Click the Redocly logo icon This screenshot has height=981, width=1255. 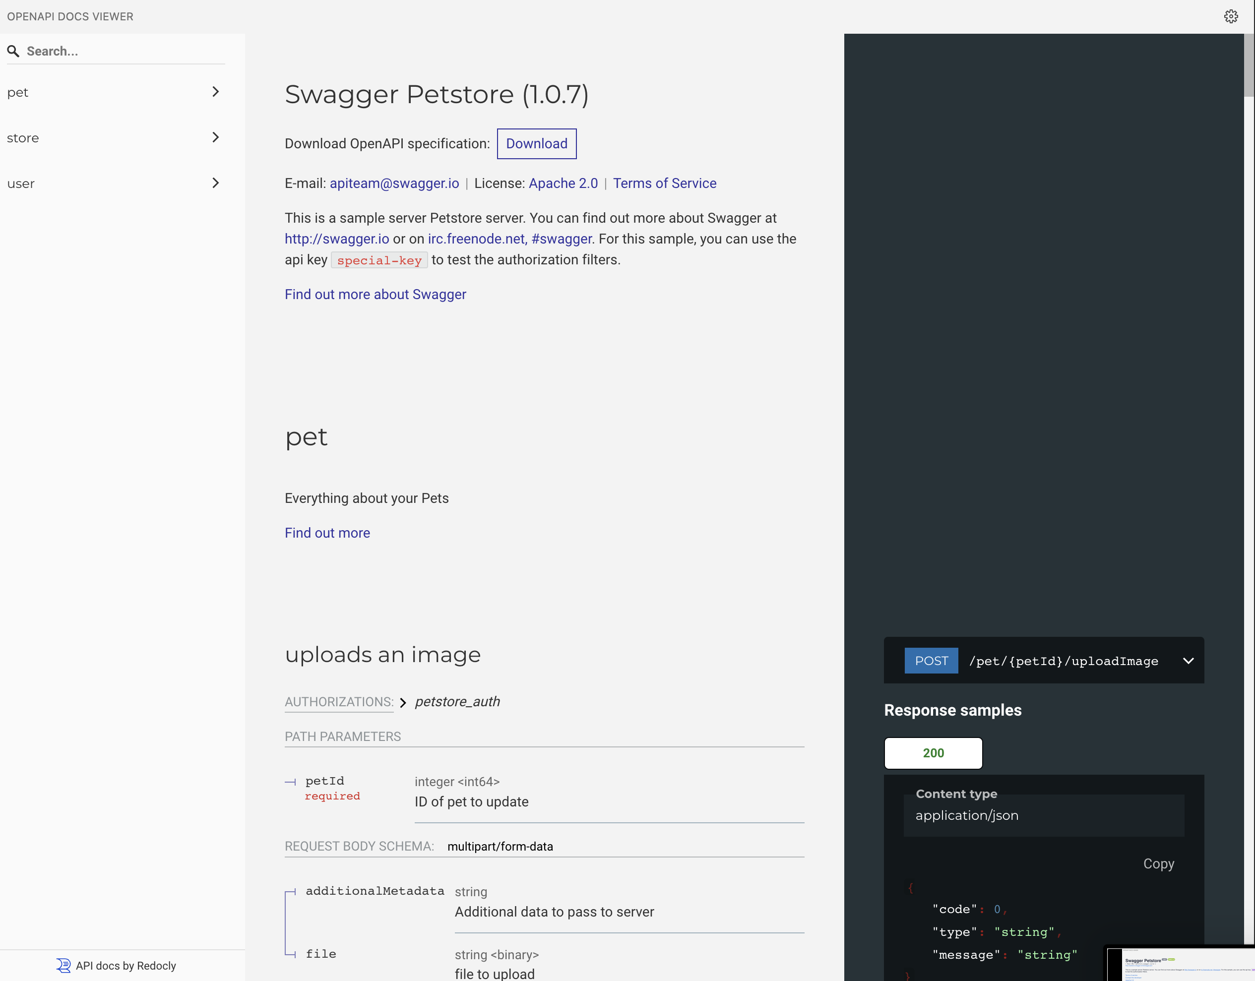point(63,966)
